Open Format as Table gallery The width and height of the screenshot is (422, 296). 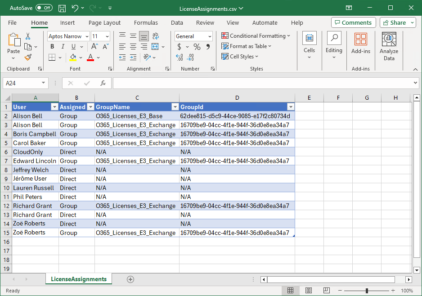tap(246, 46)
